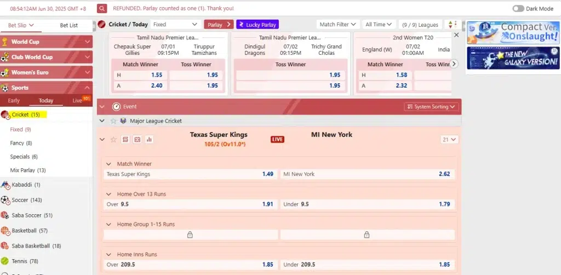The width and height of the screenshot is (561, 275).
Task: Bet on MI New York at 2.62
Action: 367,174
